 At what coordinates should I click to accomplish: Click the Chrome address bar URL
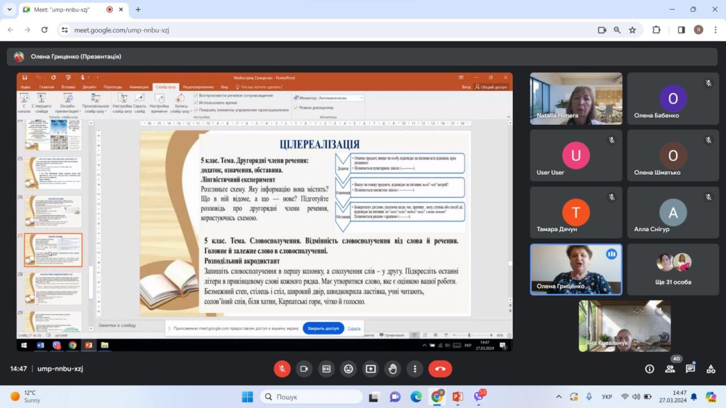pyautogui.click(x=122, y=30)
